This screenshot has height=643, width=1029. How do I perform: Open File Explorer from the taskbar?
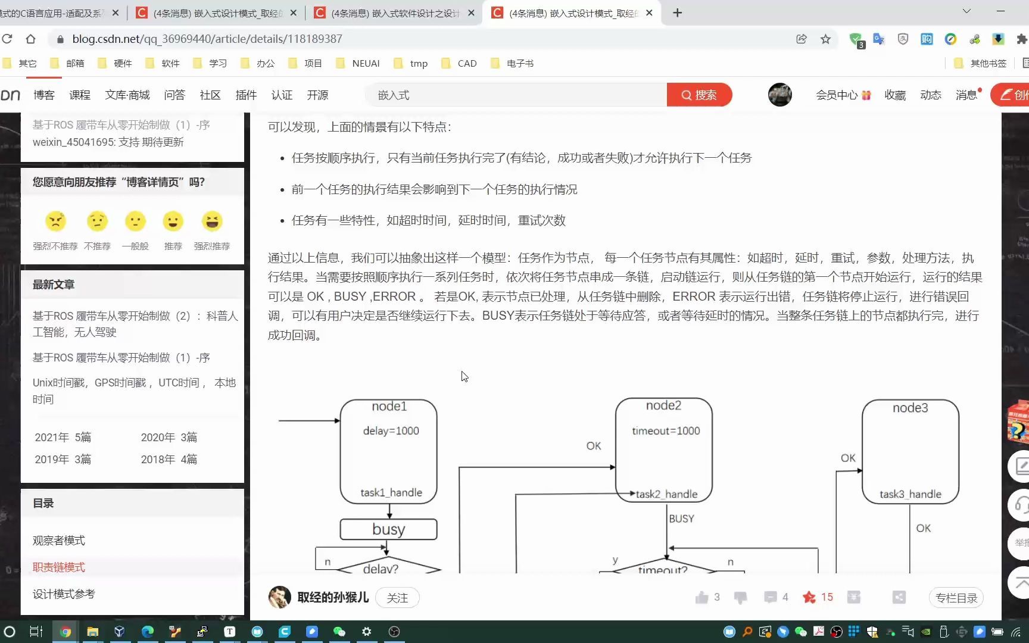pos(92,632)
